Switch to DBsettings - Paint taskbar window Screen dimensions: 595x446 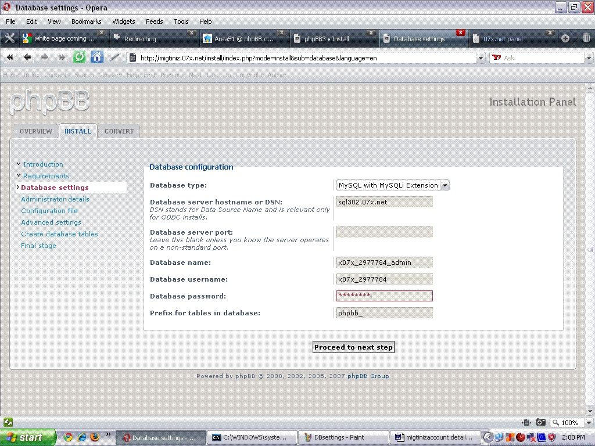coord(343,438)
